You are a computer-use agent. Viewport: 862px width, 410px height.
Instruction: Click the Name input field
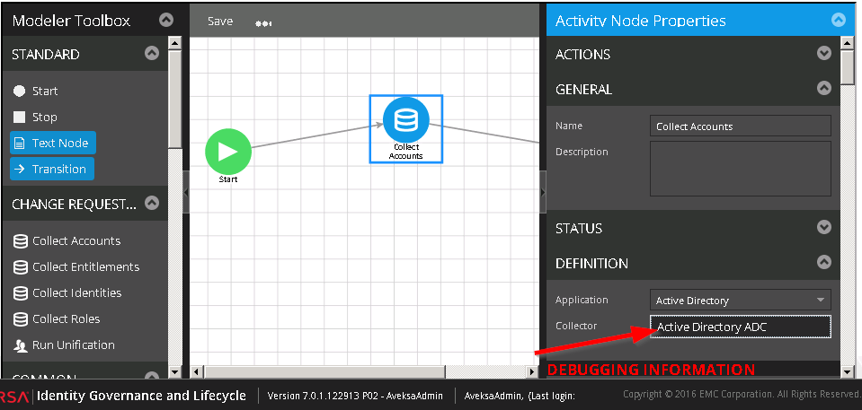click(x=740, y=126)
